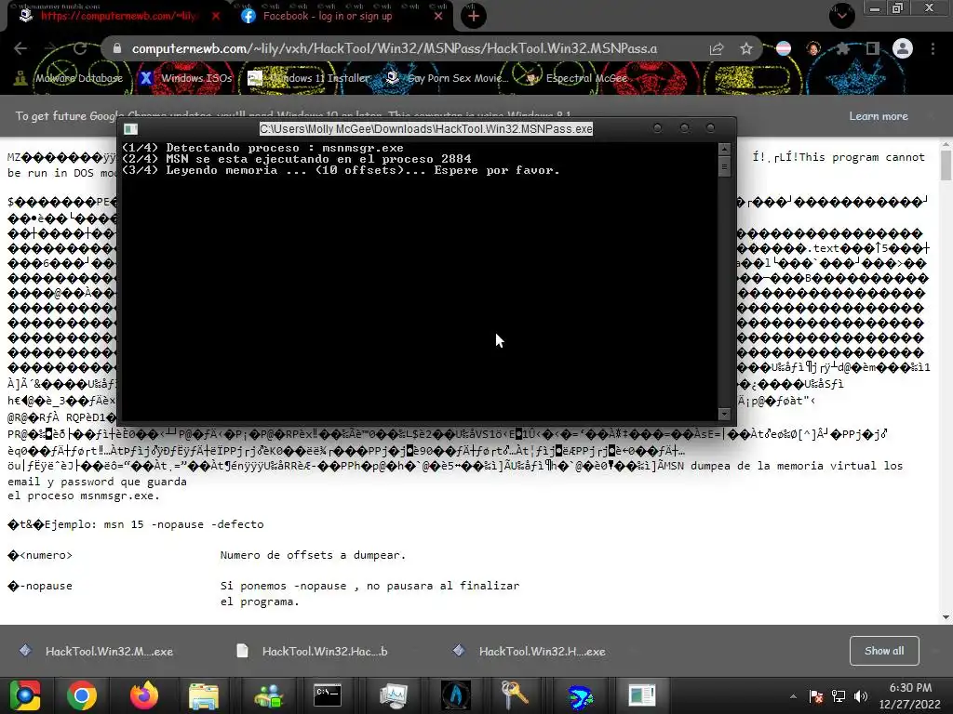Open network tray icon

[x=839, y=696]
